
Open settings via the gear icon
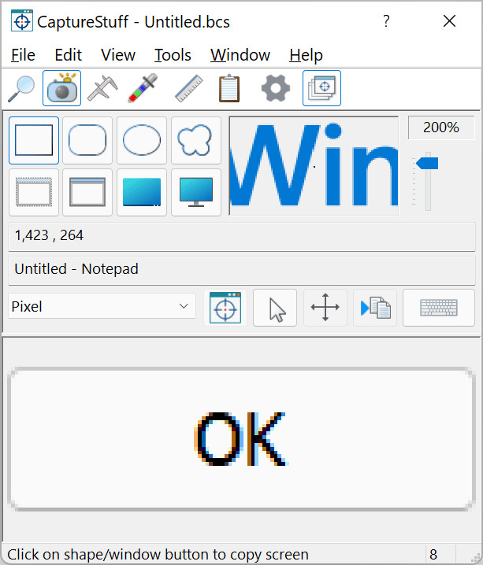coord(276,88)
